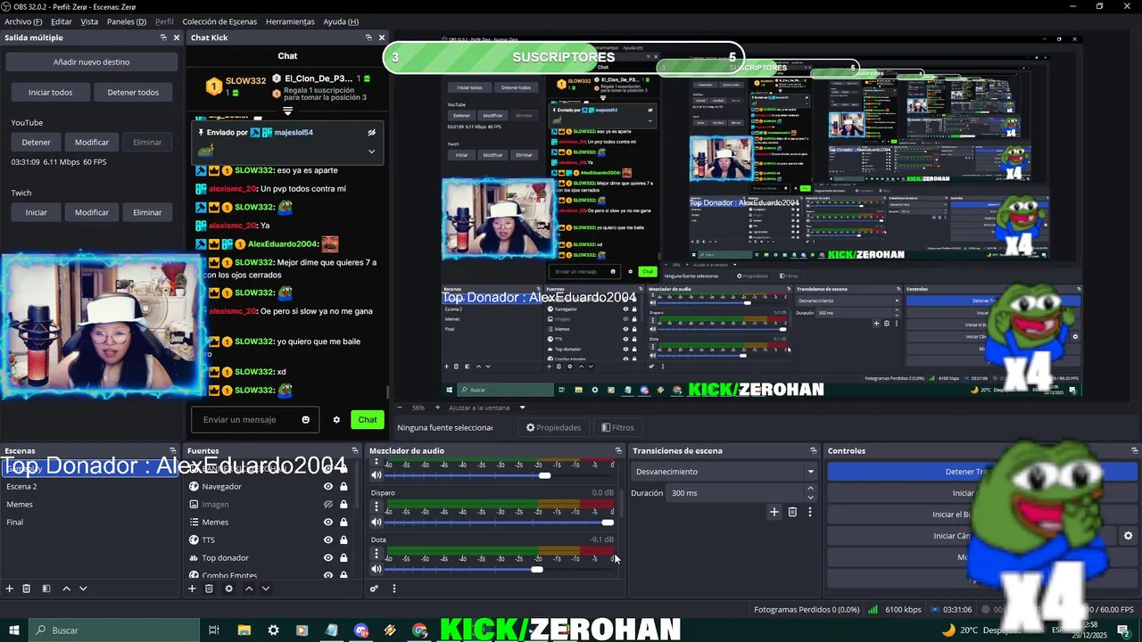Image resolution: width=1142 pixels, height=642 pixels.
Task: Open Propiedades of selected source
Action: tap(553, 428)
